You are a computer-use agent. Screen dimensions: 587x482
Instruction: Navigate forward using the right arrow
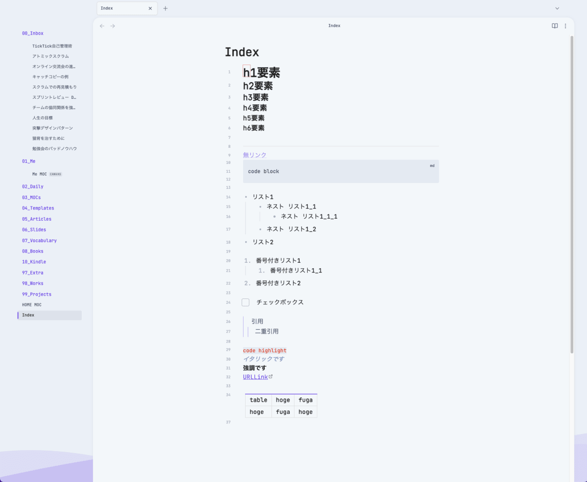point(113,26)
